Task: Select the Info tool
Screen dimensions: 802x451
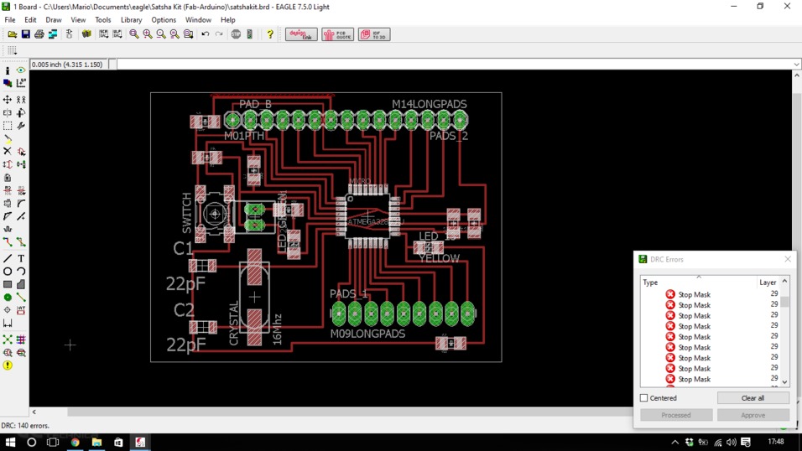Action: 8,70
